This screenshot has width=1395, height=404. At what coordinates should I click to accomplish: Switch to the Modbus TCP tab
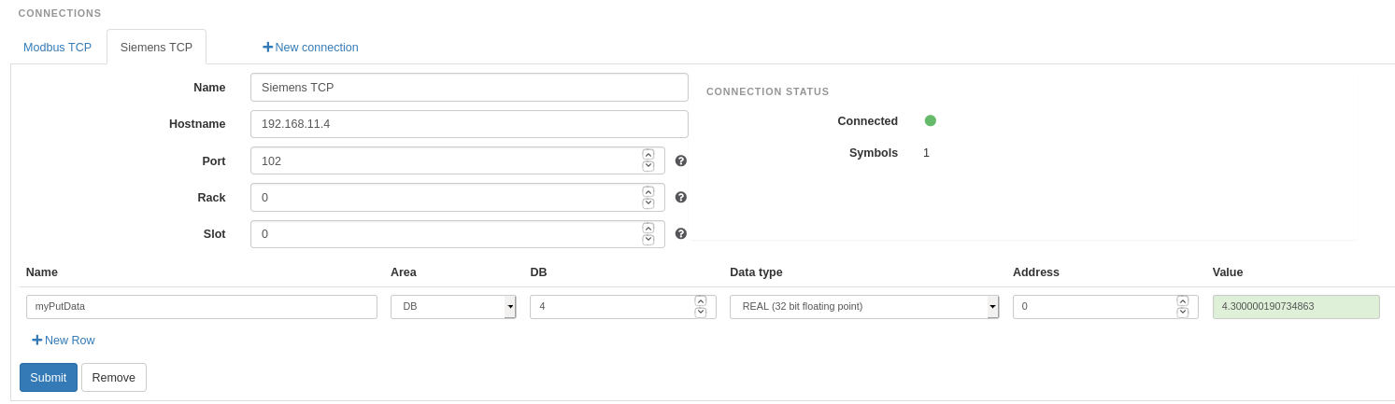(x=58, y=47)
